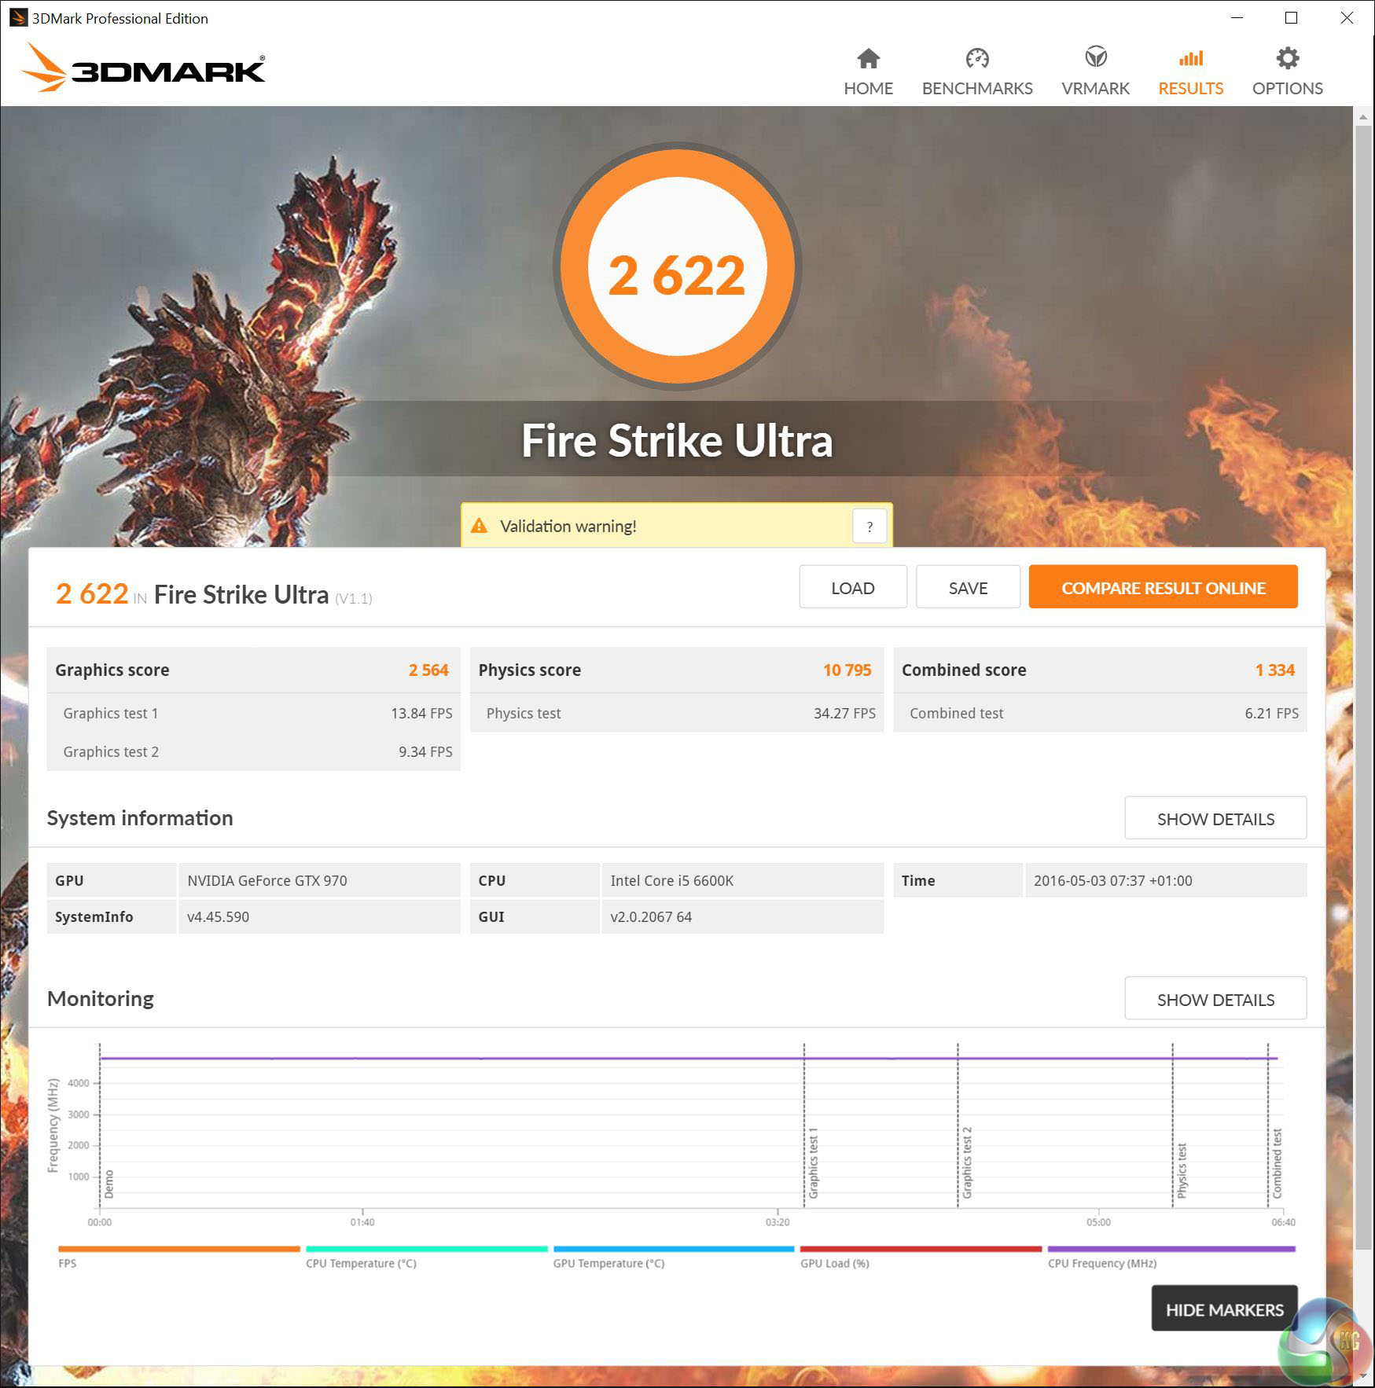The width and height of the screenshot is (1375, 1388).
Task: Click the large 2 622 score circle
Action: tap(677, 266)
